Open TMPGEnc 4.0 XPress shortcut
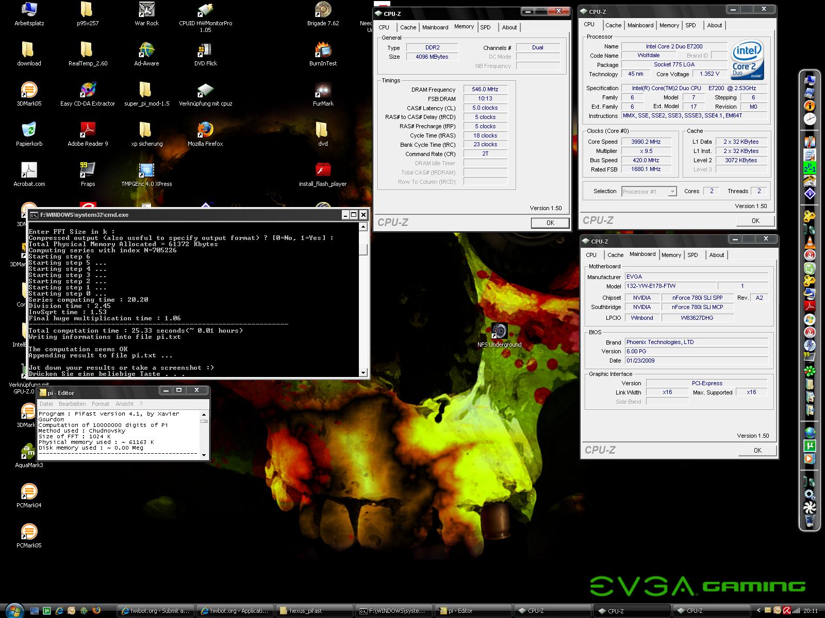The height and width of the screenshot is (618, 825). click(146, 175)
